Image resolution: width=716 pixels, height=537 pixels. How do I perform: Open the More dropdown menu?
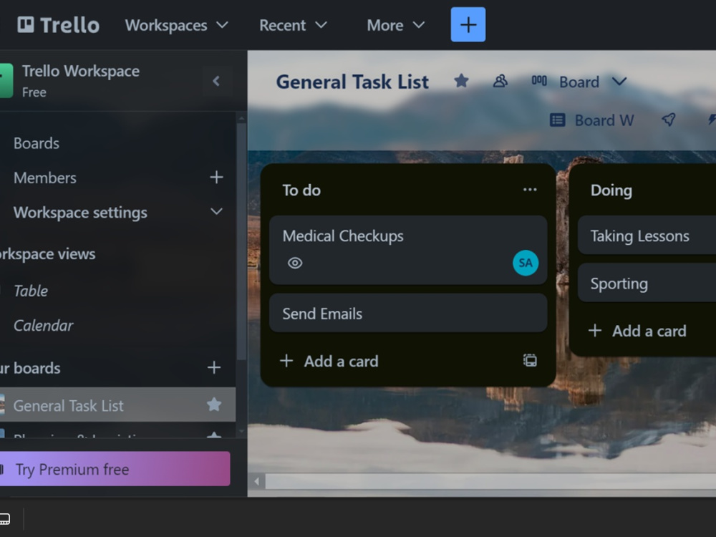[395, 25]
